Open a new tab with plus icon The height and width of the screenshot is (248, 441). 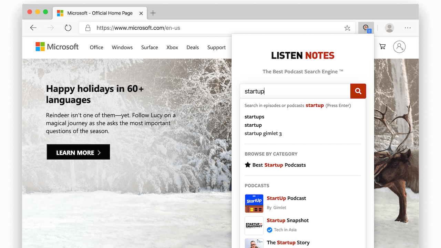click(153, 13)
